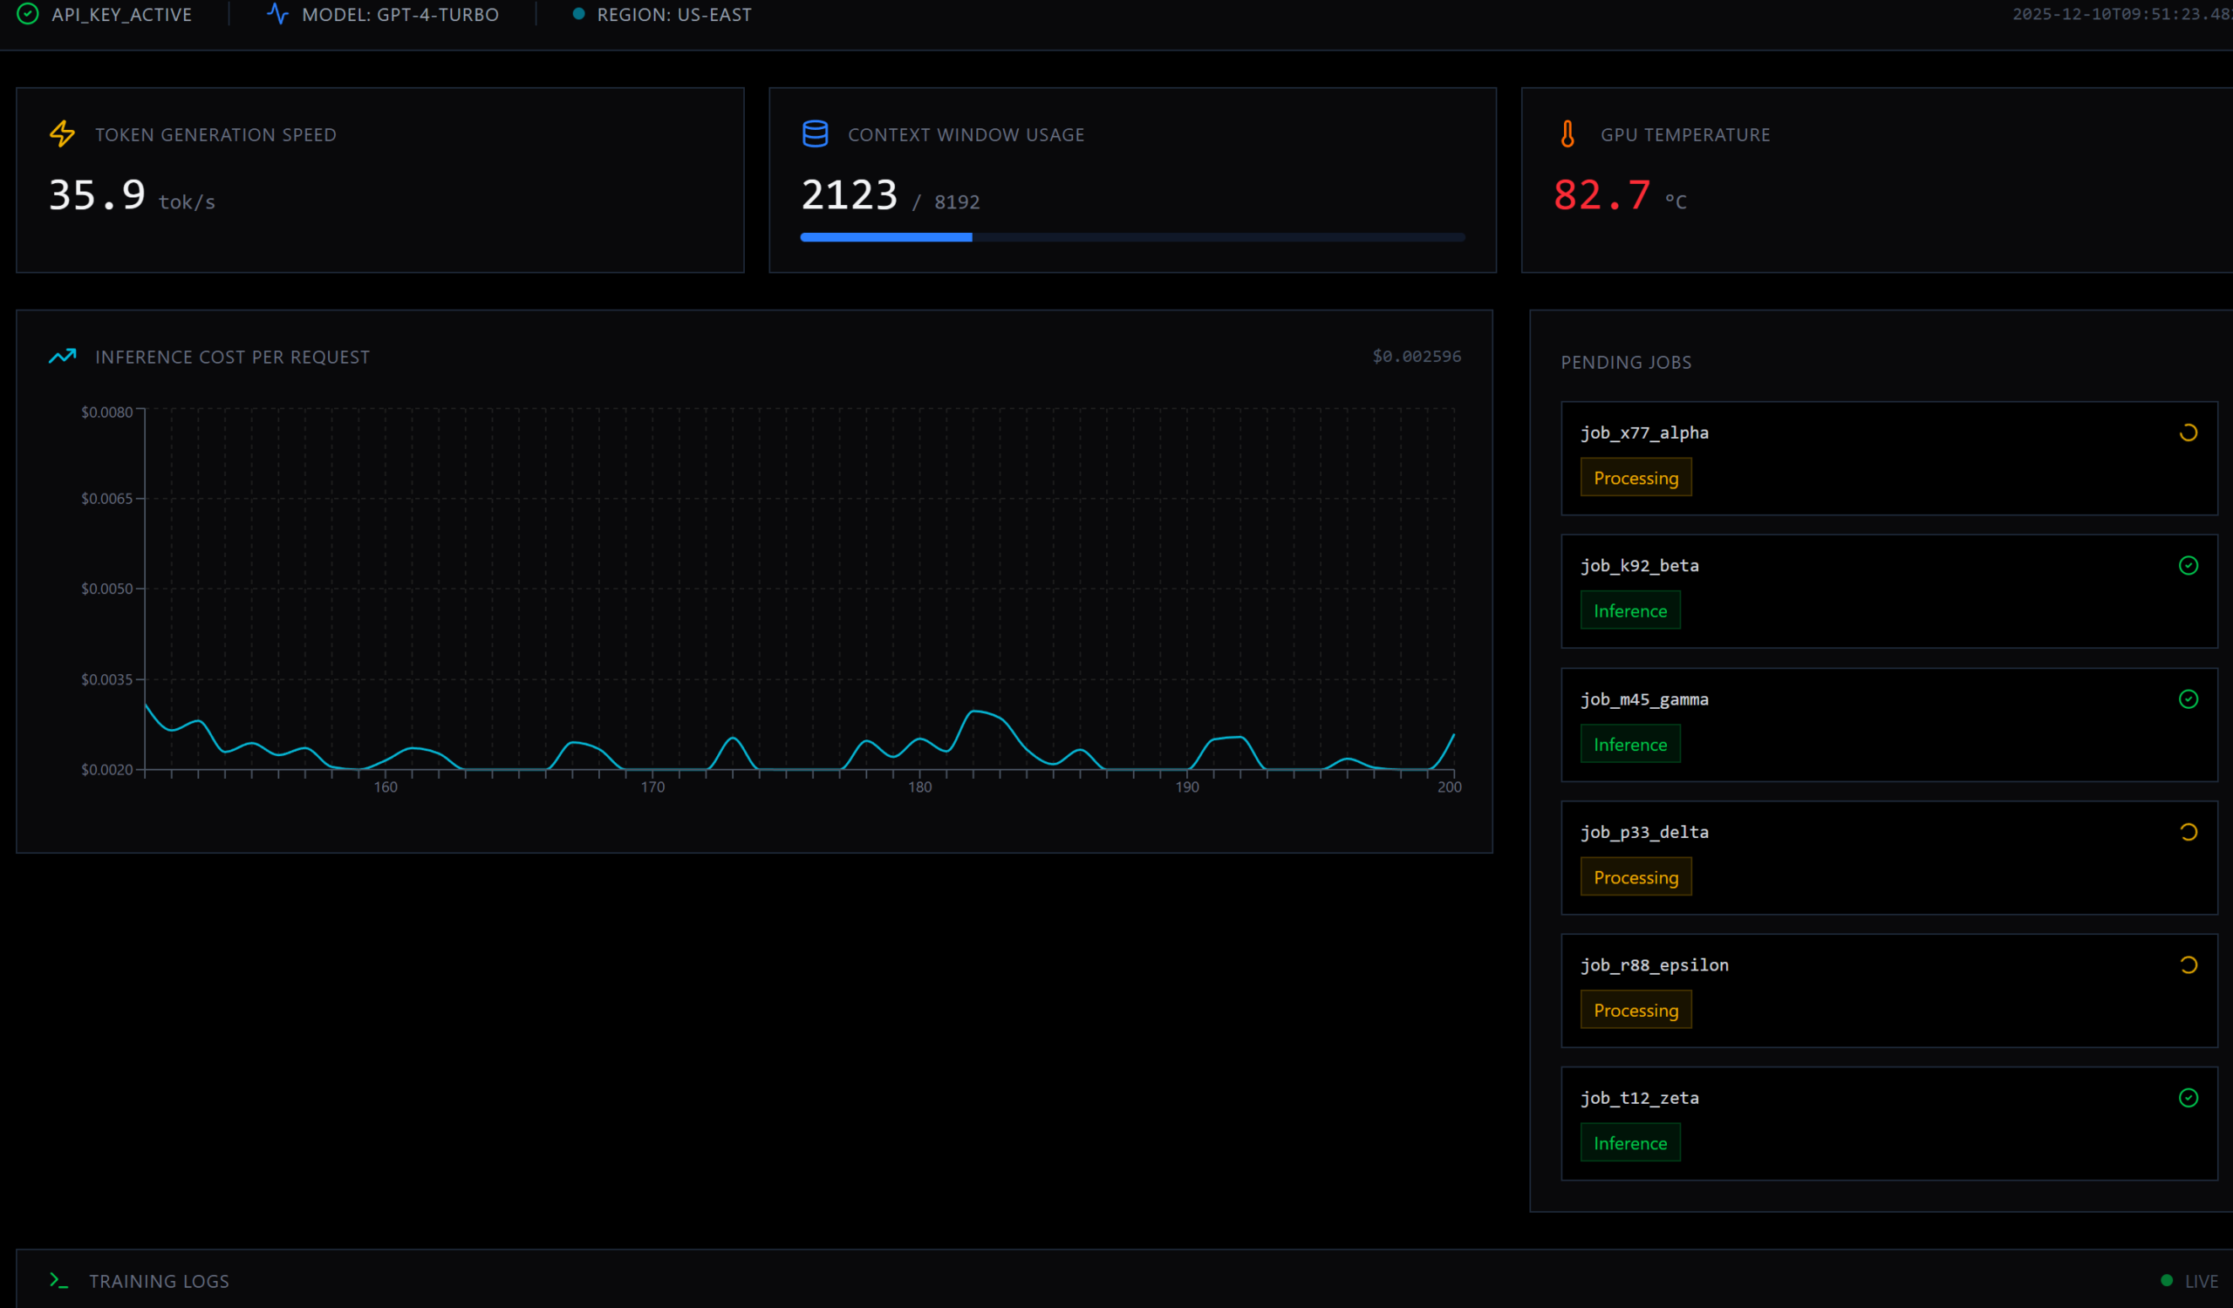The width and height of the screenshot is (2233, 1308).
Task: Select the REGION: US-EAST status item
Action: (673, 14)
